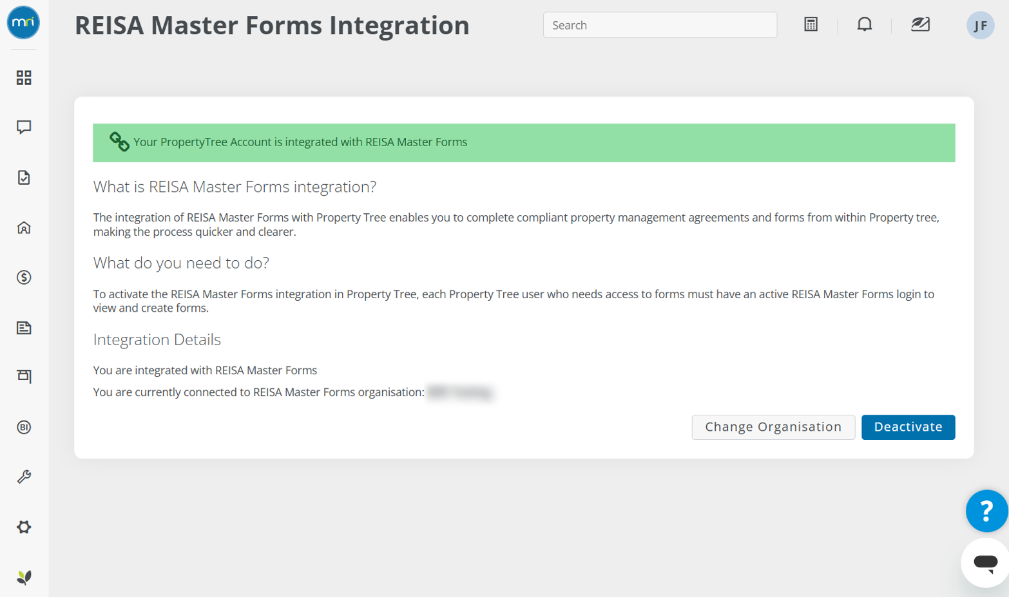Open the calculator icon in header
The height and width of the screenshot is (597, 1009).
tap(811, 24)
